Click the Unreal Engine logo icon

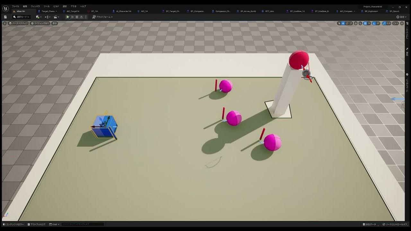click(x=5, y=8)
